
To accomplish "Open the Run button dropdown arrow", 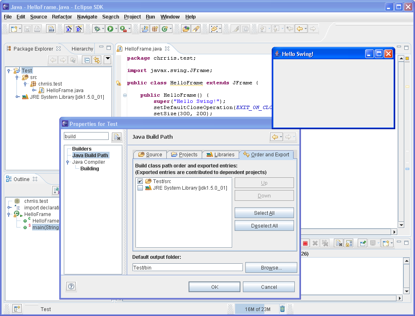I will pos(116,28).
